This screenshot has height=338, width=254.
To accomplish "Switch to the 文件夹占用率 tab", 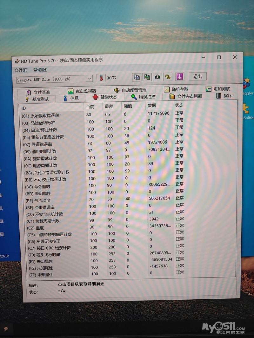I will [x=186, y=96].
